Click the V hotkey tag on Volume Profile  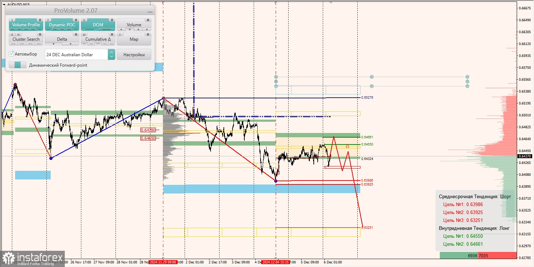[x=13, y=20]
